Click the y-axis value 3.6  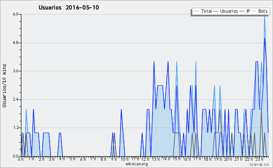[15, 71]
